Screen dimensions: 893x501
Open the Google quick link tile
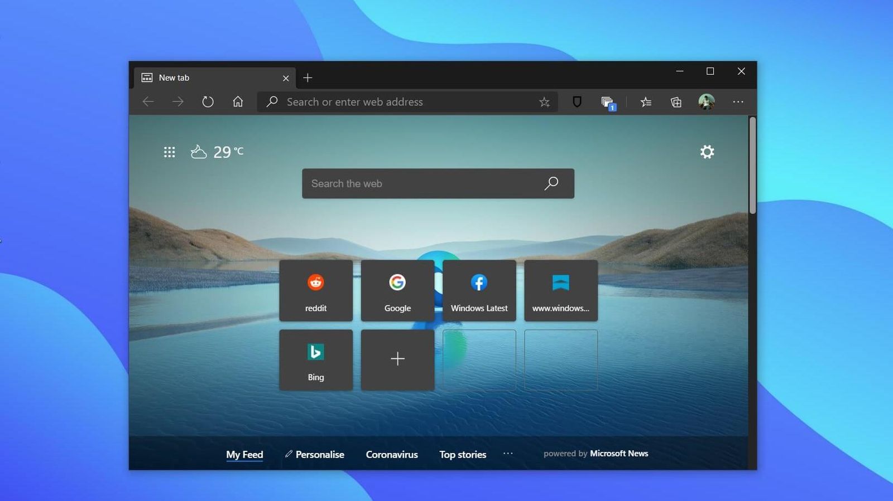(397, 290)
